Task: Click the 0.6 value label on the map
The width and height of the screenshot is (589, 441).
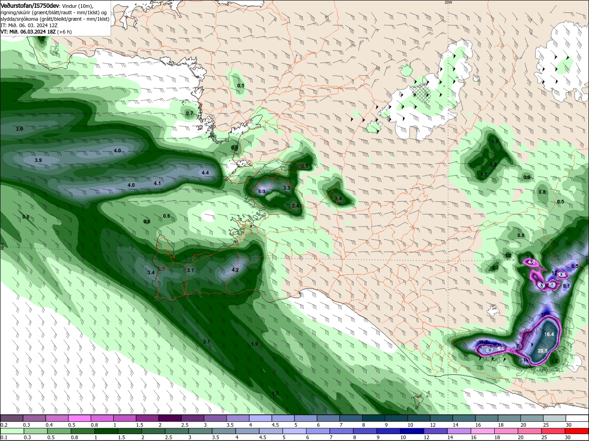Action: (x=167, y=216)
